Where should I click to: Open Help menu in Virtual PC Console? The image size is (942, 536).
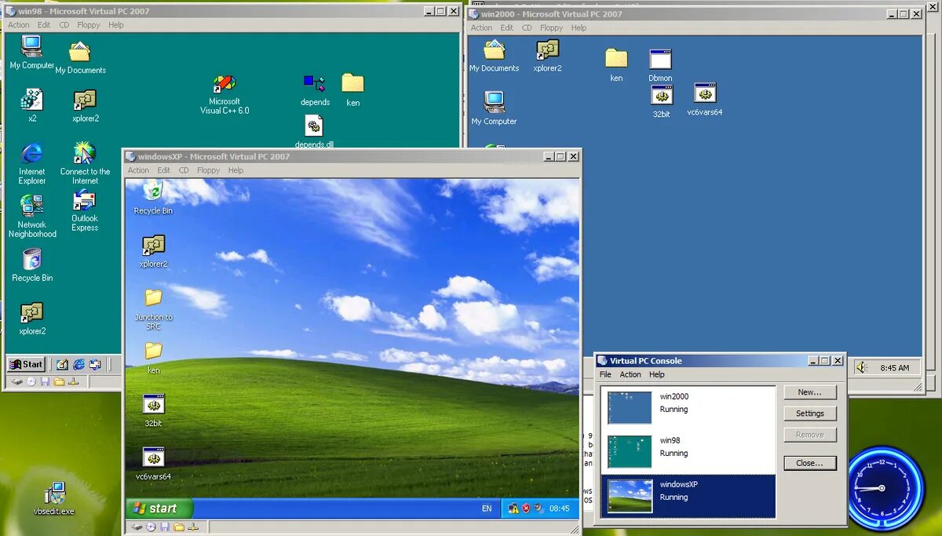pos(657,374)
